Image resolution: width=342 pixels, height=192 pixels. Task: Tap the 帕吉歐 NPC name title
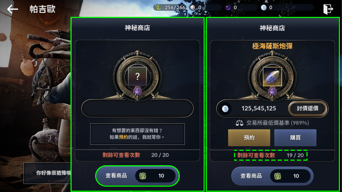[x=42, y=9]
